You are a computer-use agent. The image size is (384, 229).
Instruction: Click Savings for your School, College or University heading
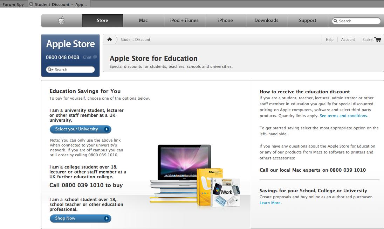coord(313,191)
